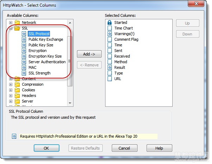Click the Compression folder icon
The width and height of the screenshot is (212, 164).
[x=17, y=84]
